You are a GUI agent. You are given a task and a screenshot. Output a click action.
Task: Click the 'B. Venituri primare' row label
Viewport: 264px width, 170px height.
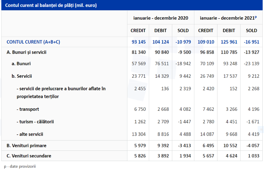pos(26,146)
